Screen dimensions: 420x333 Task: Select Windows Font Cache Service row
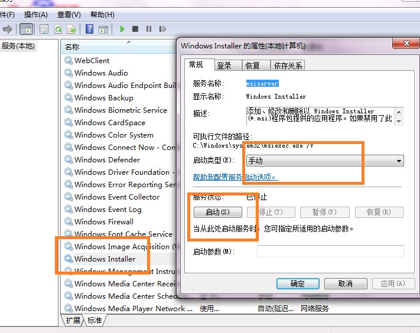121,234
